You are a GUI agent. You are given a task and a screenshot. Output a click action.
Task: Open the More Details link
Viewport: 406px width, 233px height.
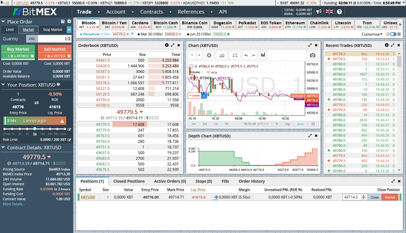click(14, 204)
